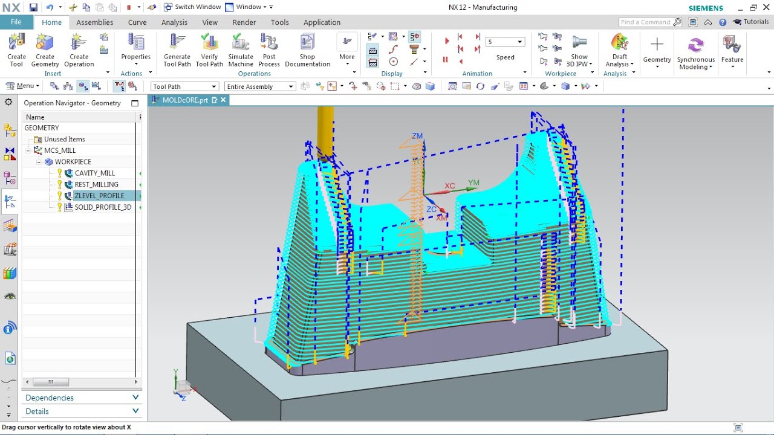Screen dimensions: 774x435
Task: Click the navigator horizontal scrollbar thumb
Action: click(51, 382)
